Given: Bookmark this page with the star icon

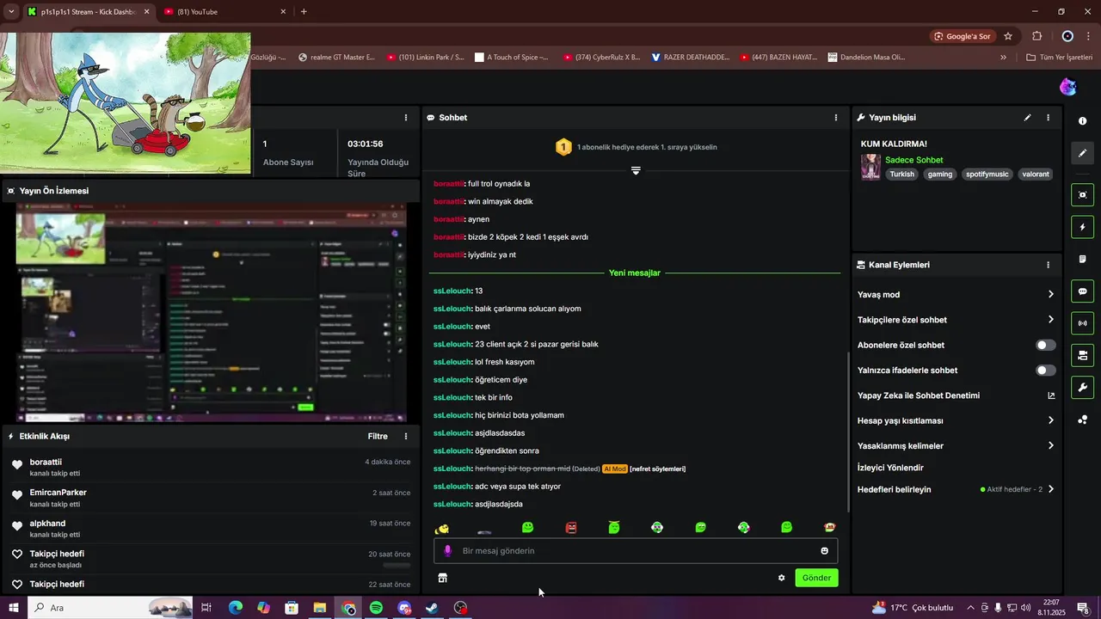Looking at the screenshot, I should pyautogui.click(x=1008, y=36).
